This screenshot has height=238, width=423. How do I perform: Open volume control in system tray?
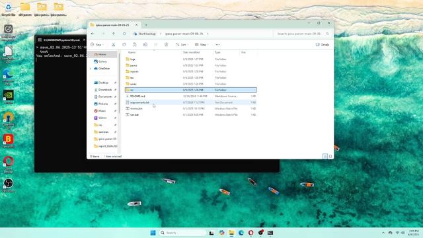tap(403, 233)
